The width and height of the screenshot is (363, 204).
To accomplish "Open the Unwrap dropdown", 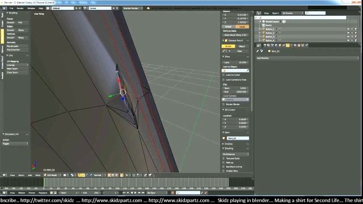I will click(17, 65).
